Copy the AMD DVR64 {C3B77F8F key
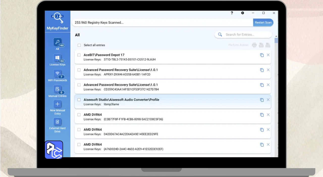This screenshot has width=323, height=177. pos(262,115)
